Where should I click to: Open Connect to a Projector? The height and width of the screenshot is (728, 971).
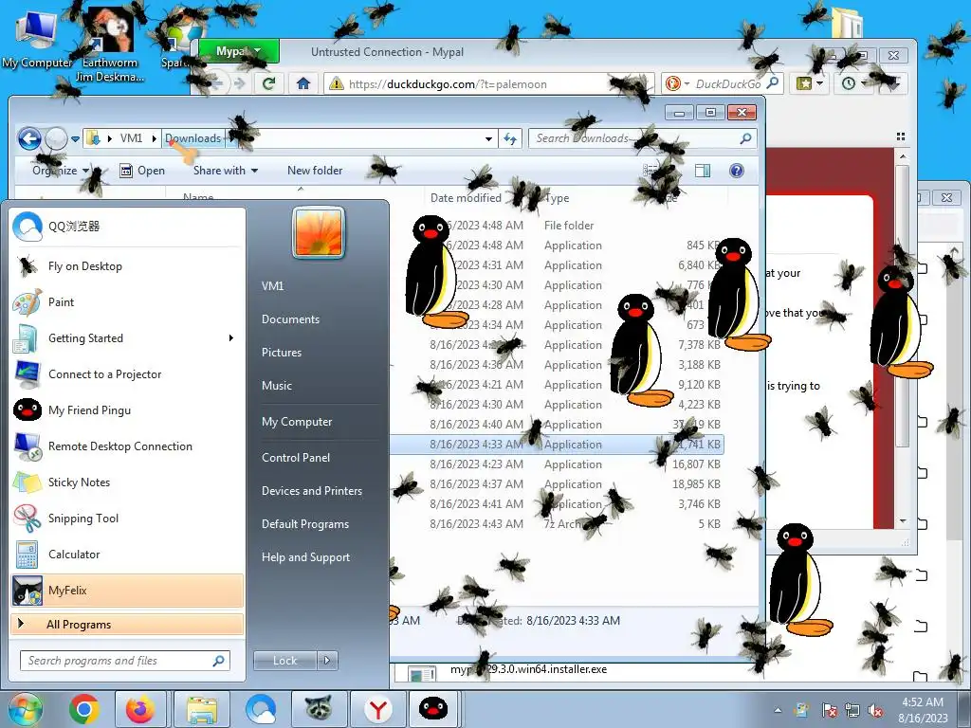pos(127,373)
